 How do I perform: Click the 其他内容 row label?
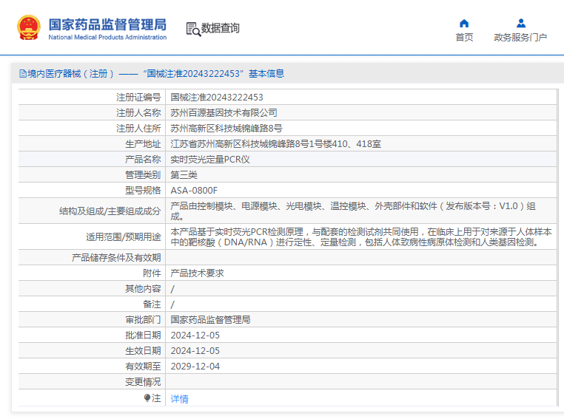(x=143, y=289)
